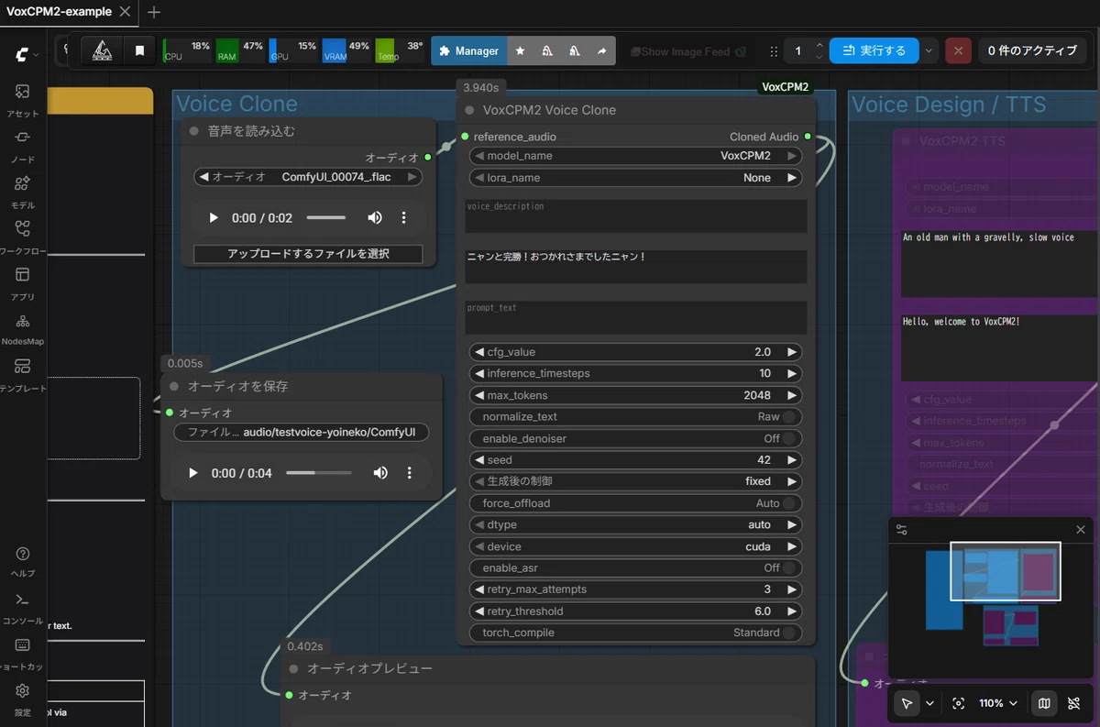This screenshot has width=1100, height=727.
Task: Open lora_name dropdown showing None
Action: 635,178
